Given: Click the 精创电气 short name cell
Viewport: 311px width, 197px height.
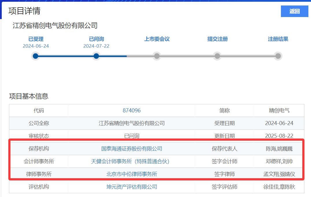Looking at the screenshot, I should [x=279, y=110].
